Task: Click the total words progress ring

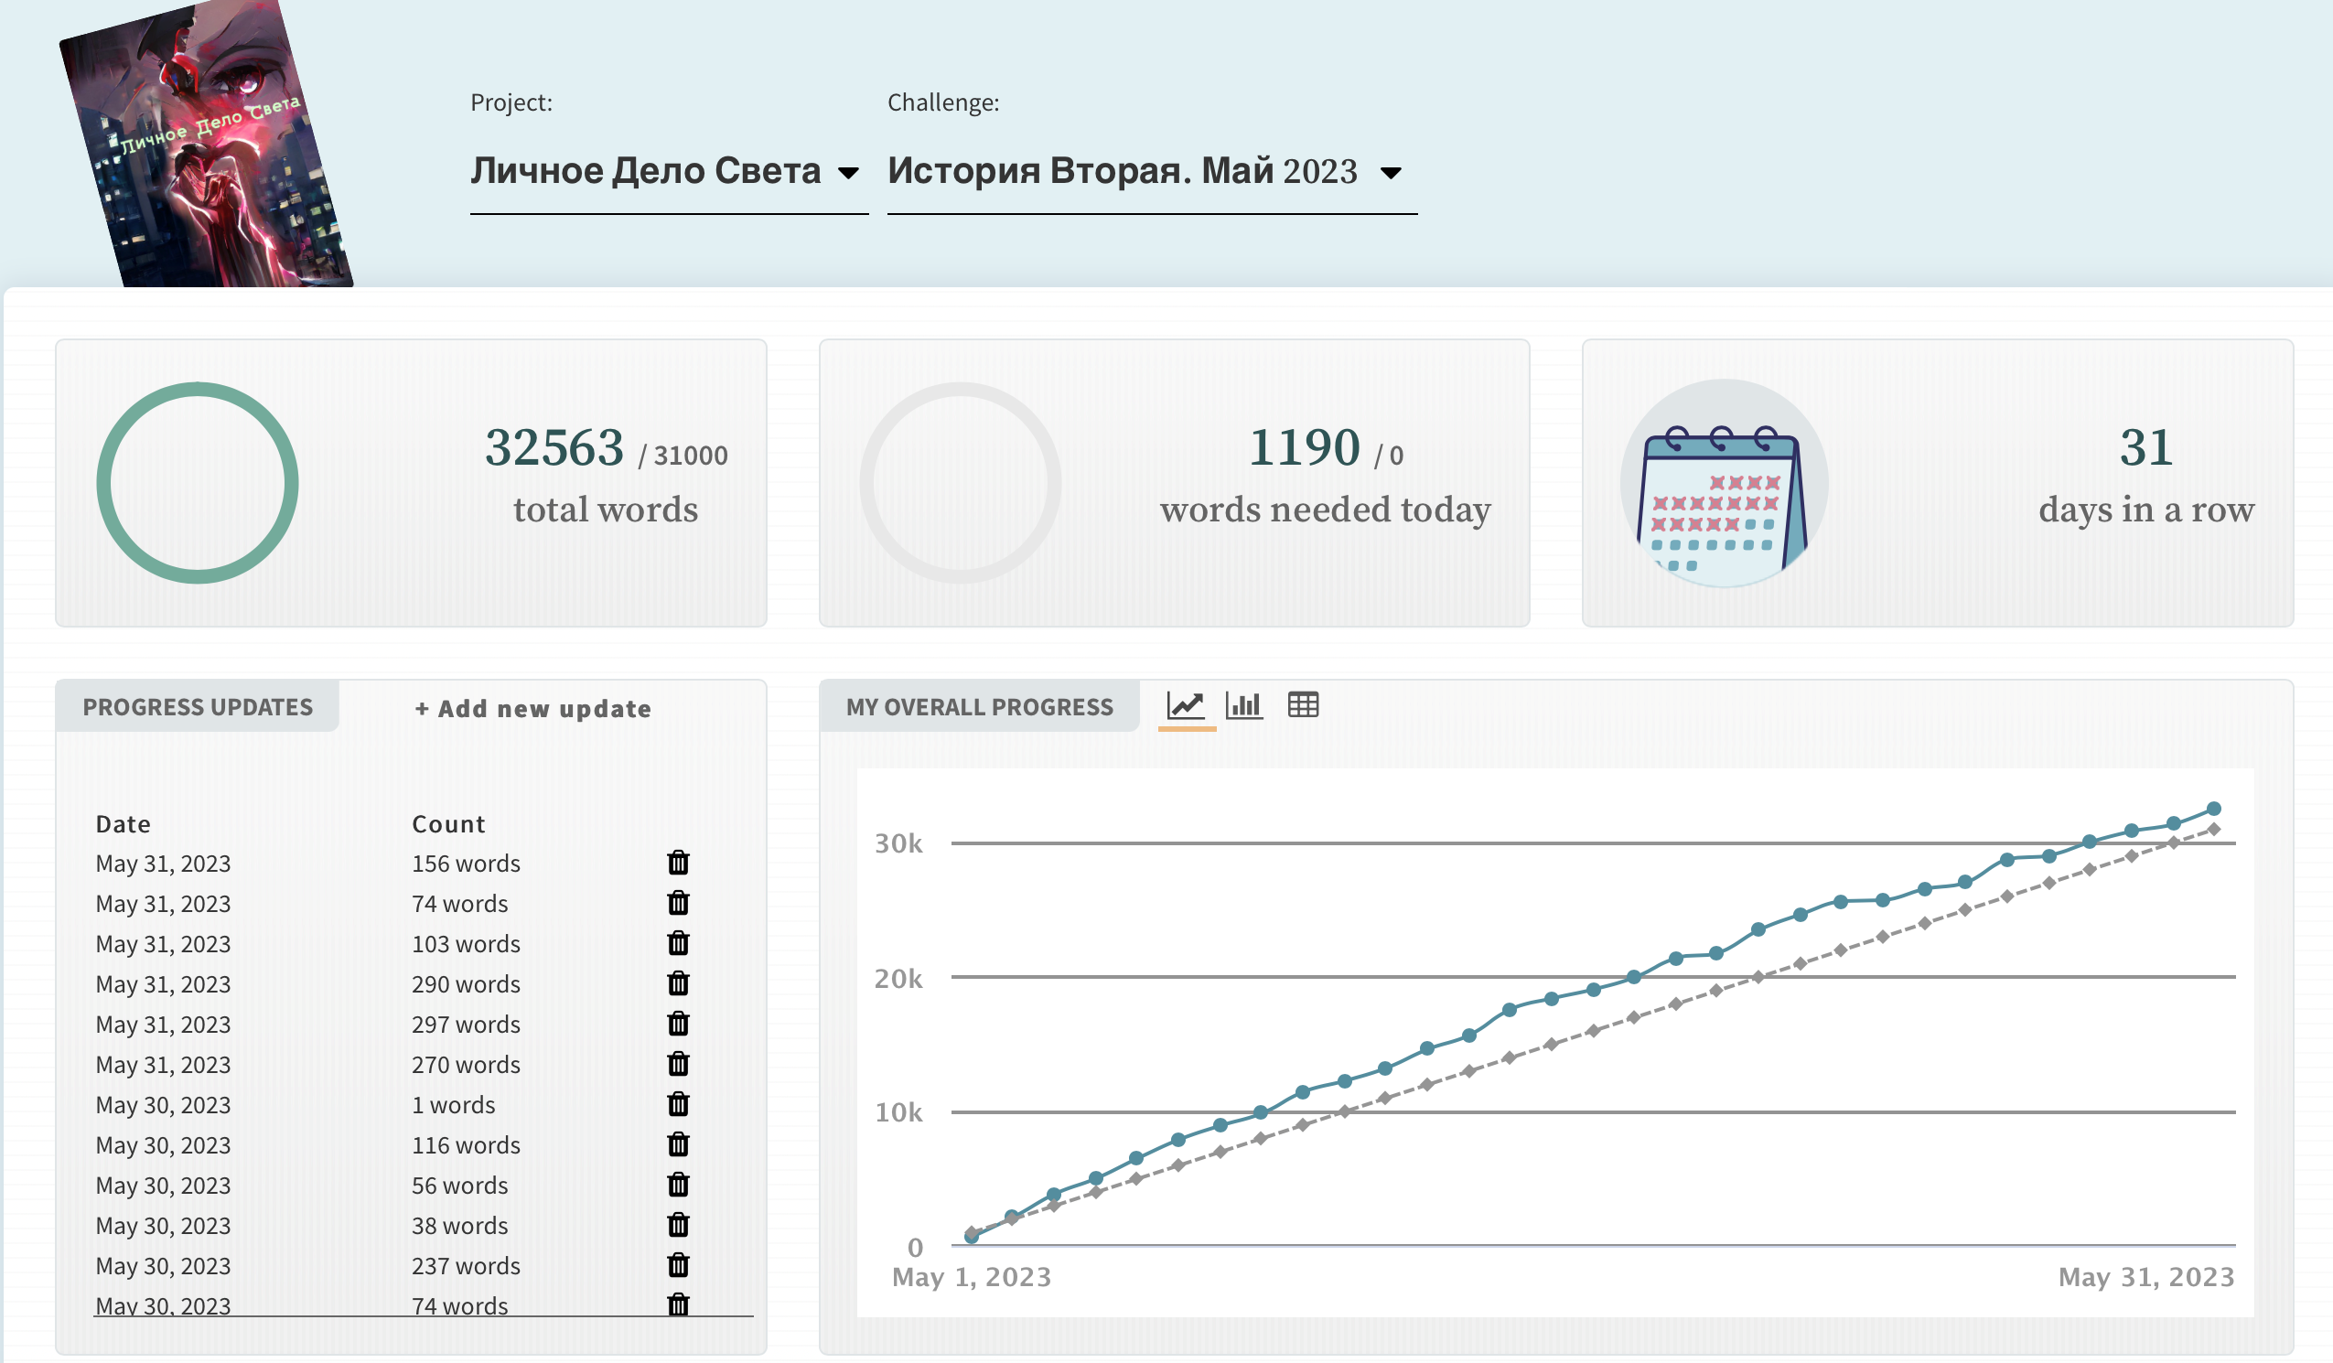Action: point(198,482)
